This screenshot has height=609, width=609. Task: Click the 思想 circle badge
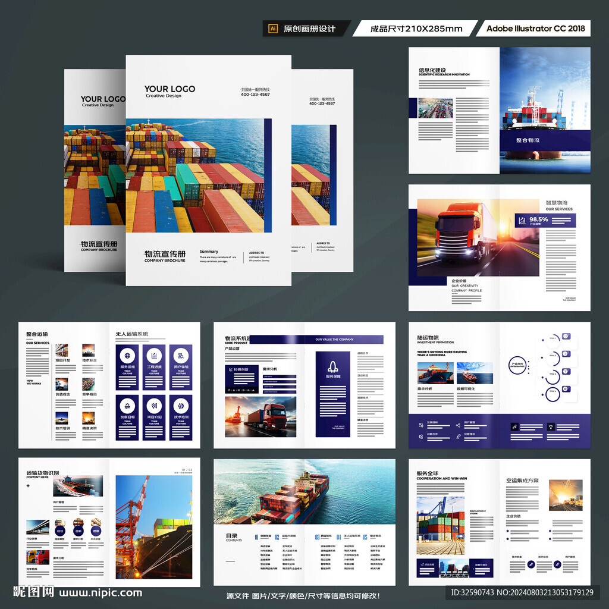coord(96,530)
